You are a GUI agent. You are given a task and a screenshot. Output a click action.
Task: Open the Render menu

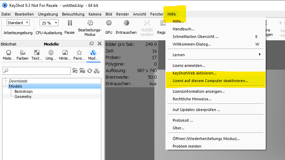(x=122, y=14)
